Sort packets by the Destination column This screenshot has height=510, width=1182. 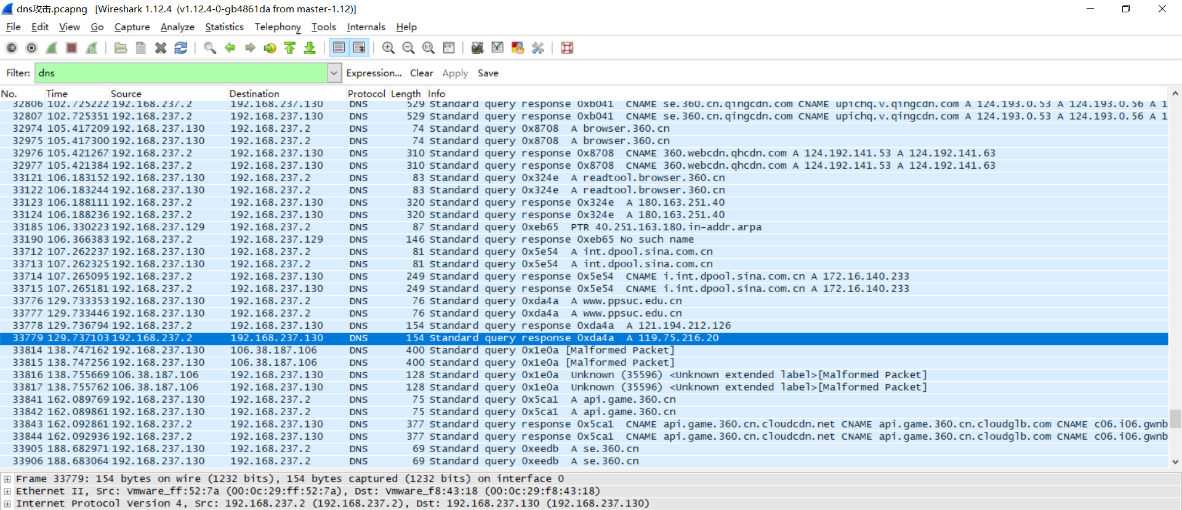click(287, 94)
